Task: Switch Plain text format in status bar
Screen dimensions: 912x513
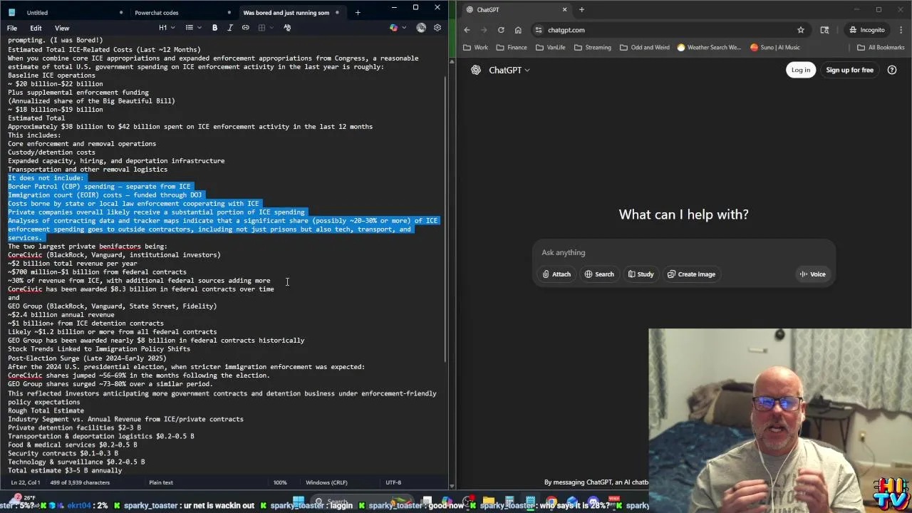Action: (x=161, y=482)
